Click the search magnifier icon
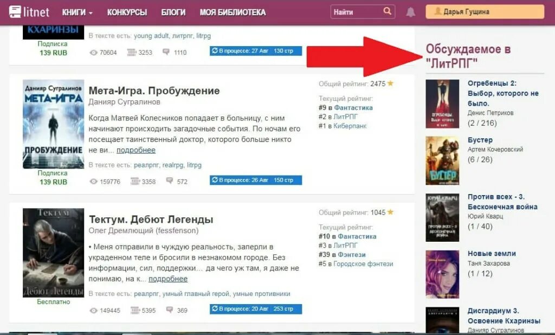The image size is (555, 335). coord(388,11)
